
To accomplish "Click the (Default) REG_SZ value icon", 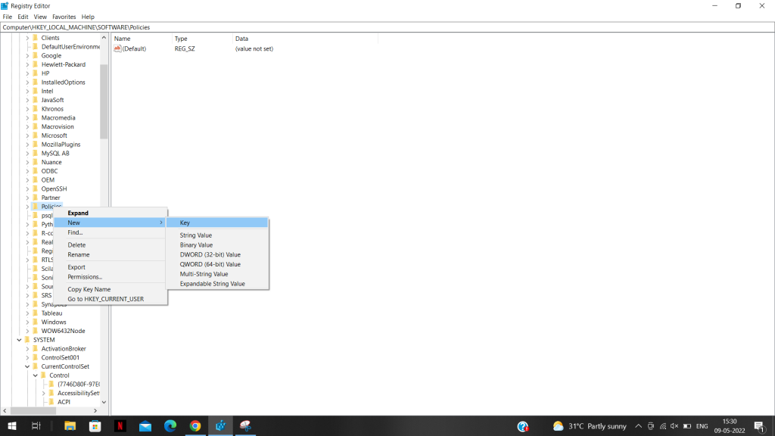I will pyautogui.click(x=119, y=48).
